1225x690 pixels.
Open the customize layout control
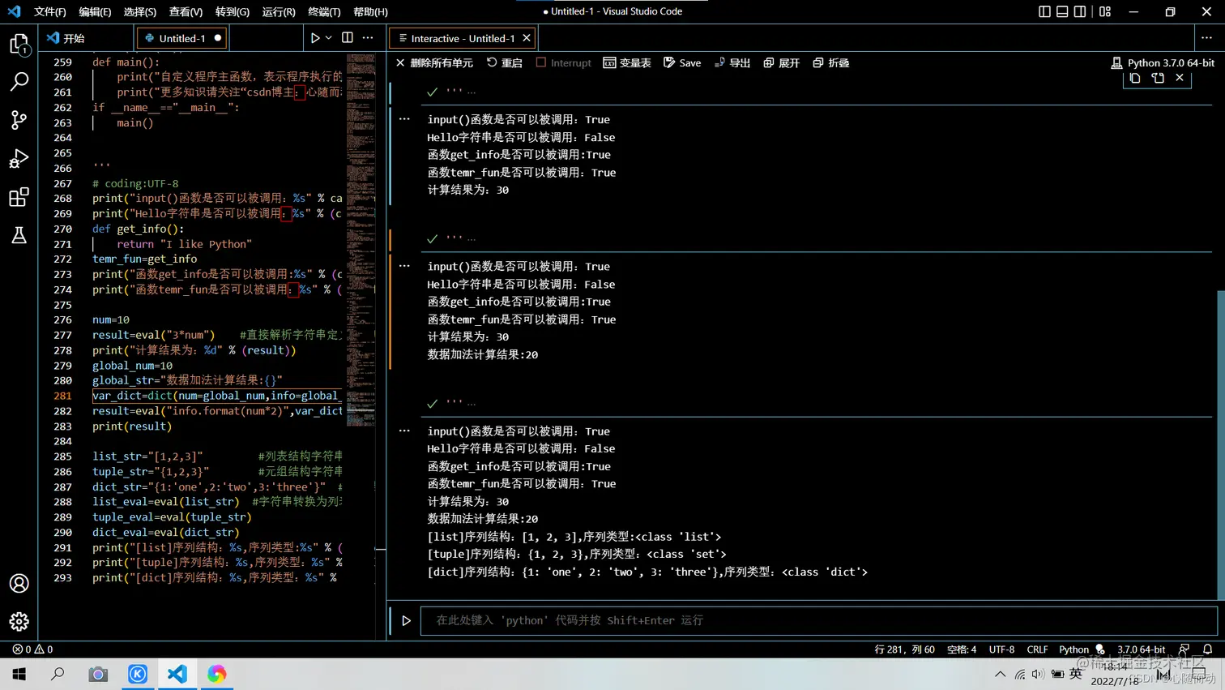click(1105, 11)
